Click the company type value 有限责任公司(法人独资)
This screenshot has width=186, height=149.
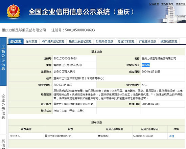pos(68,65)
